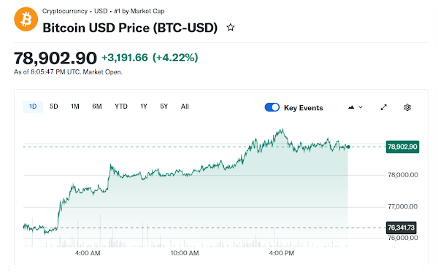Image resolution: width=438 pixels, height=272 pixels.
Task: Select the 1D time range
Action: (x=33, y=106)
